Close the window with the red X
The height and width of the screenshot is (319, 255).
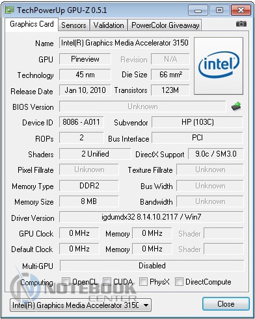(x=241, y=10)
